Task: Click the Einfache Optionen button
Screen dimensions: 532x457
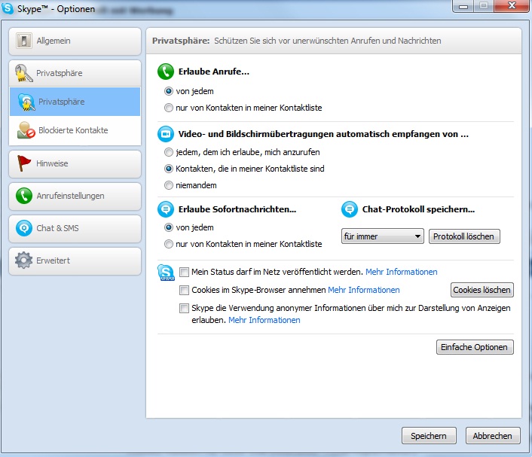Action: pyautogui.click(x=475, y=347)
